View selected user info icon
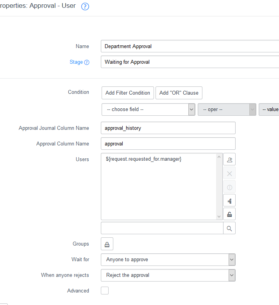The height and width of the screenshot is (305, 279). point(229,187)
